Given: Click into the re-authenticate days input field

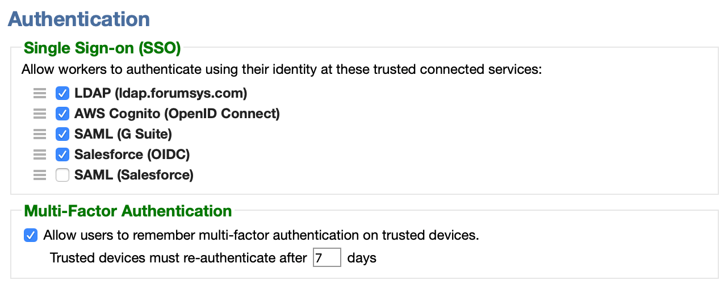Looking at the screenshot, I should click(x=327, y=257).
